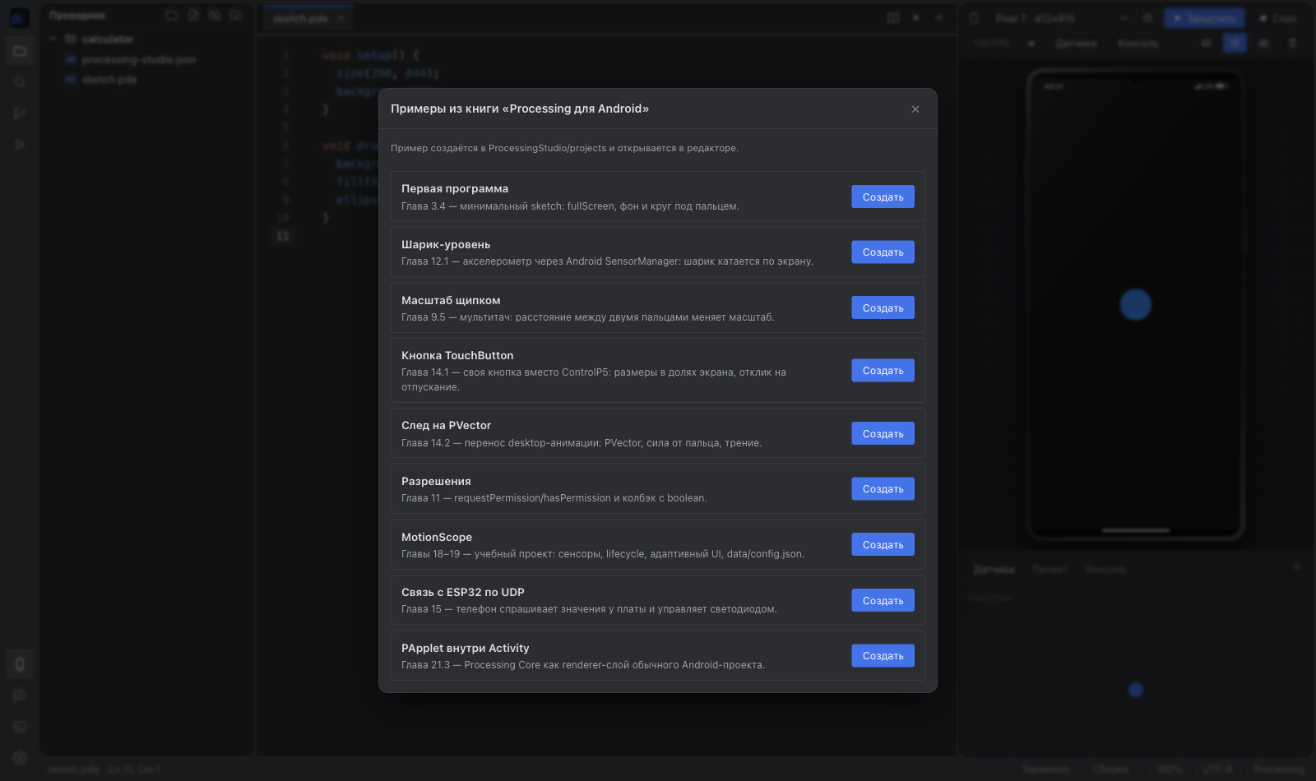
Task: Click UTF-8 in the status bar
Action: (x=1217, y=769)
